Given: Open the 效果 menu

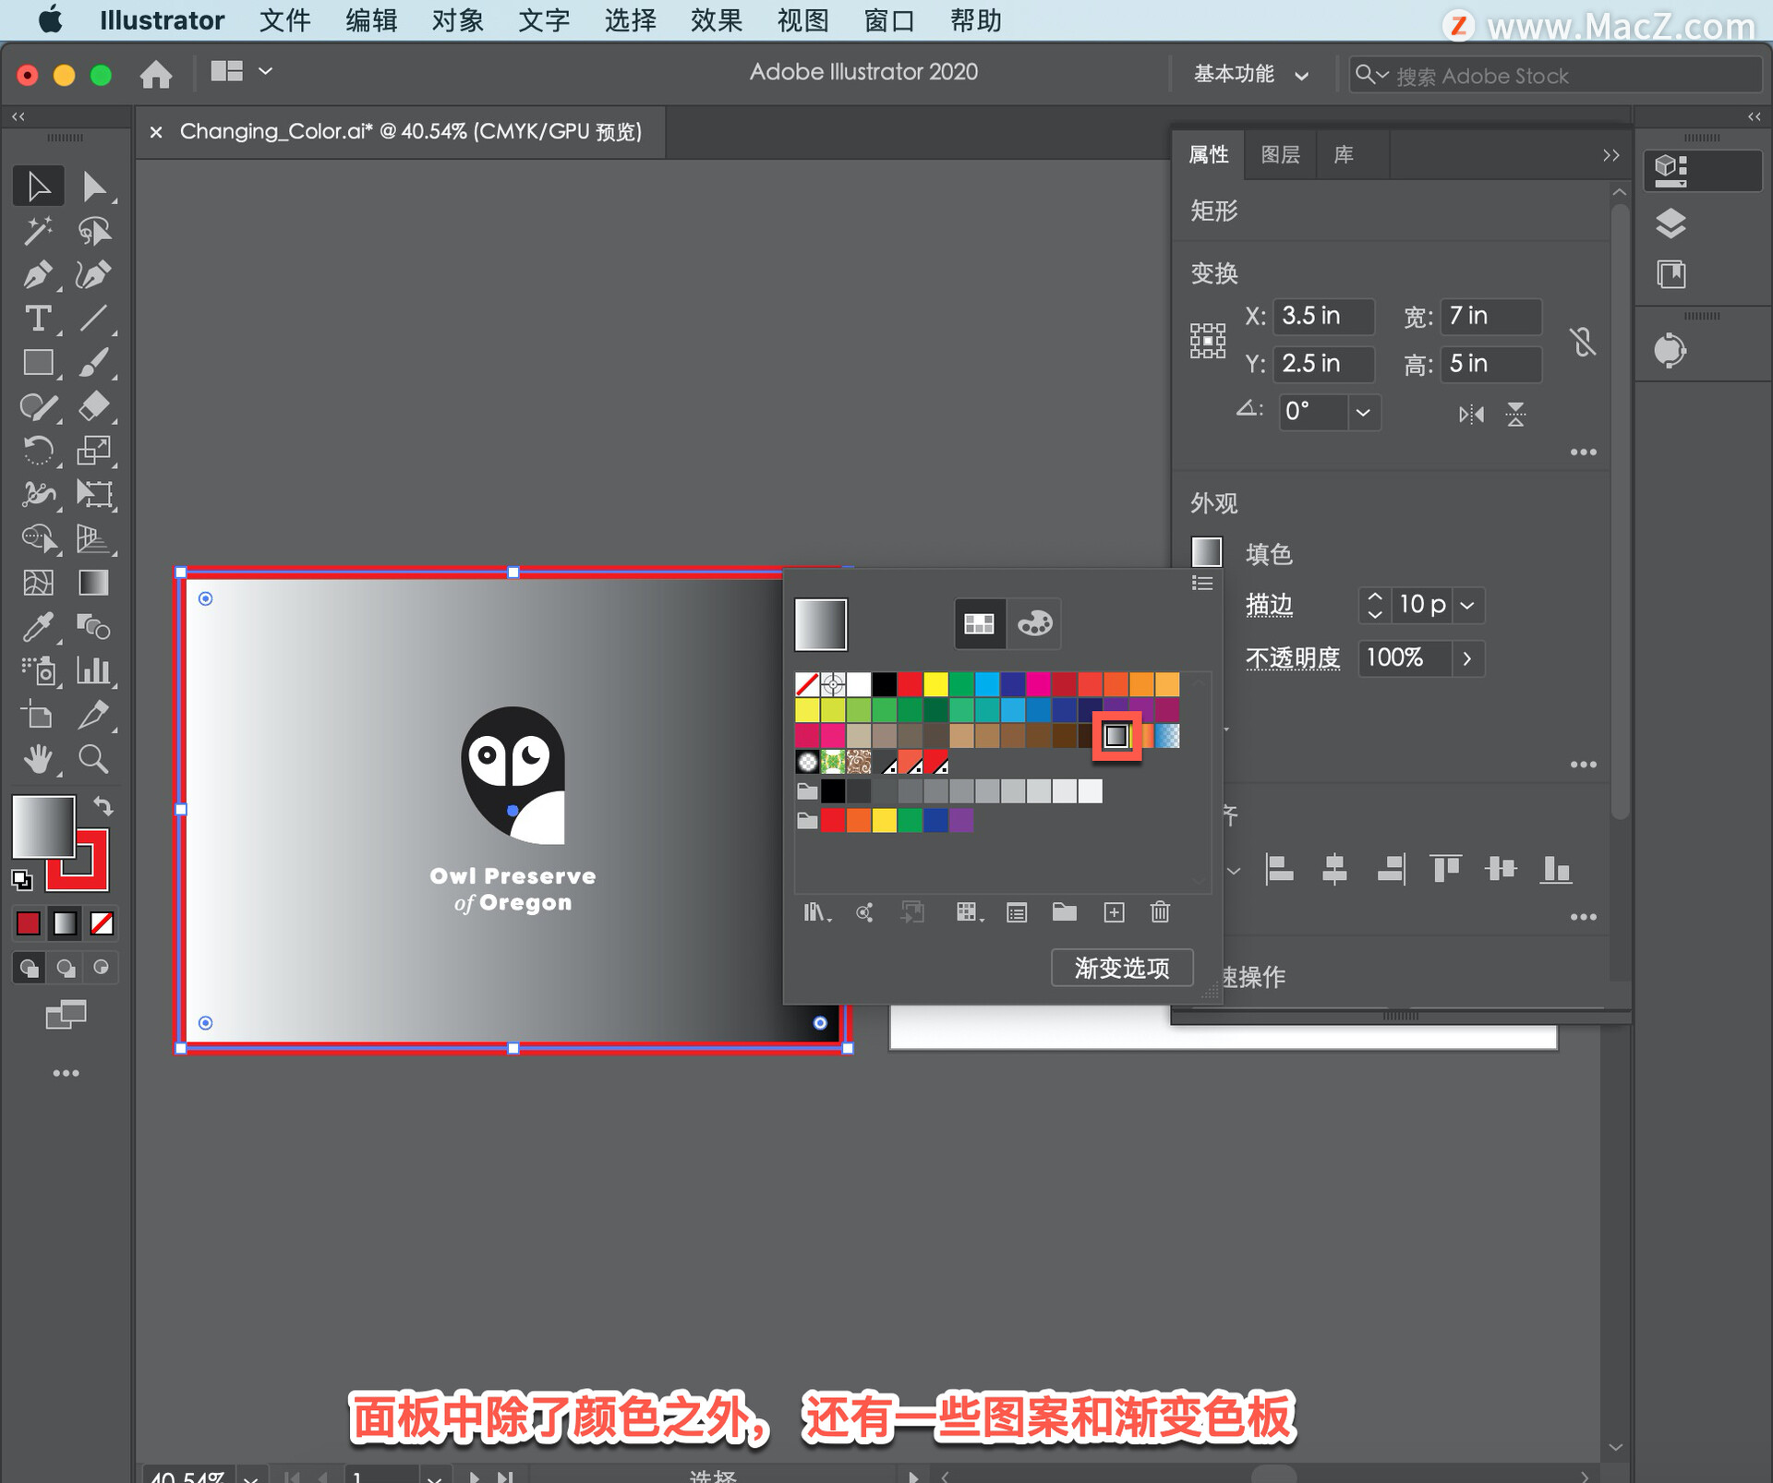Looking at the screenshot, I should coord(716,20).
